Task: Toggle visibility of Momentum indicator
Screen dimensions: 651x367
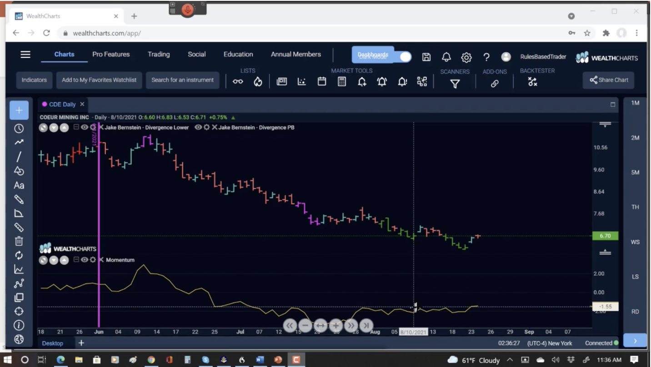Action: 85,260
